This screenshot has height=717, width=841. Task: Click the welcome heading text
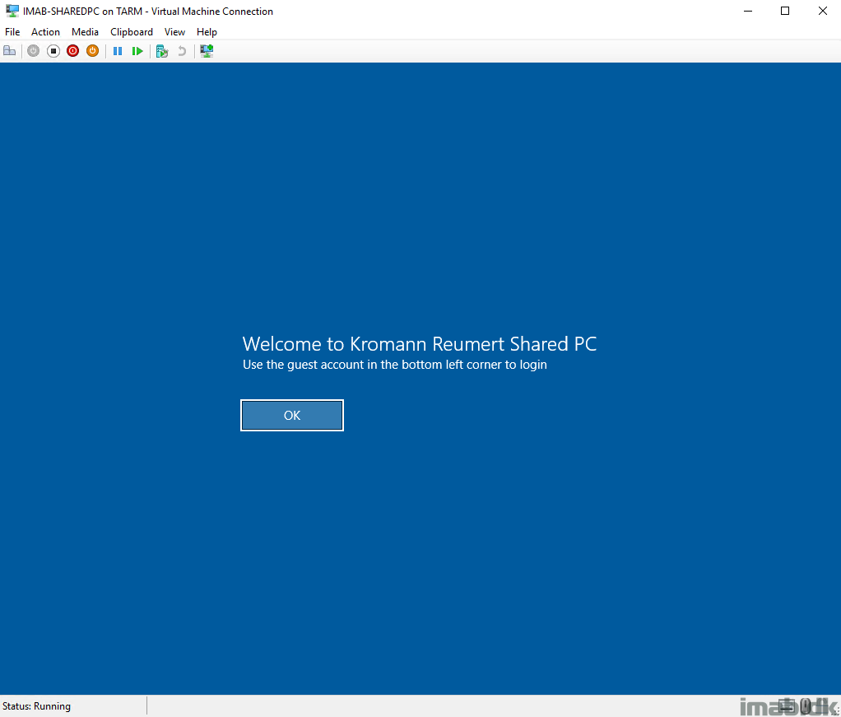point(420,343)
